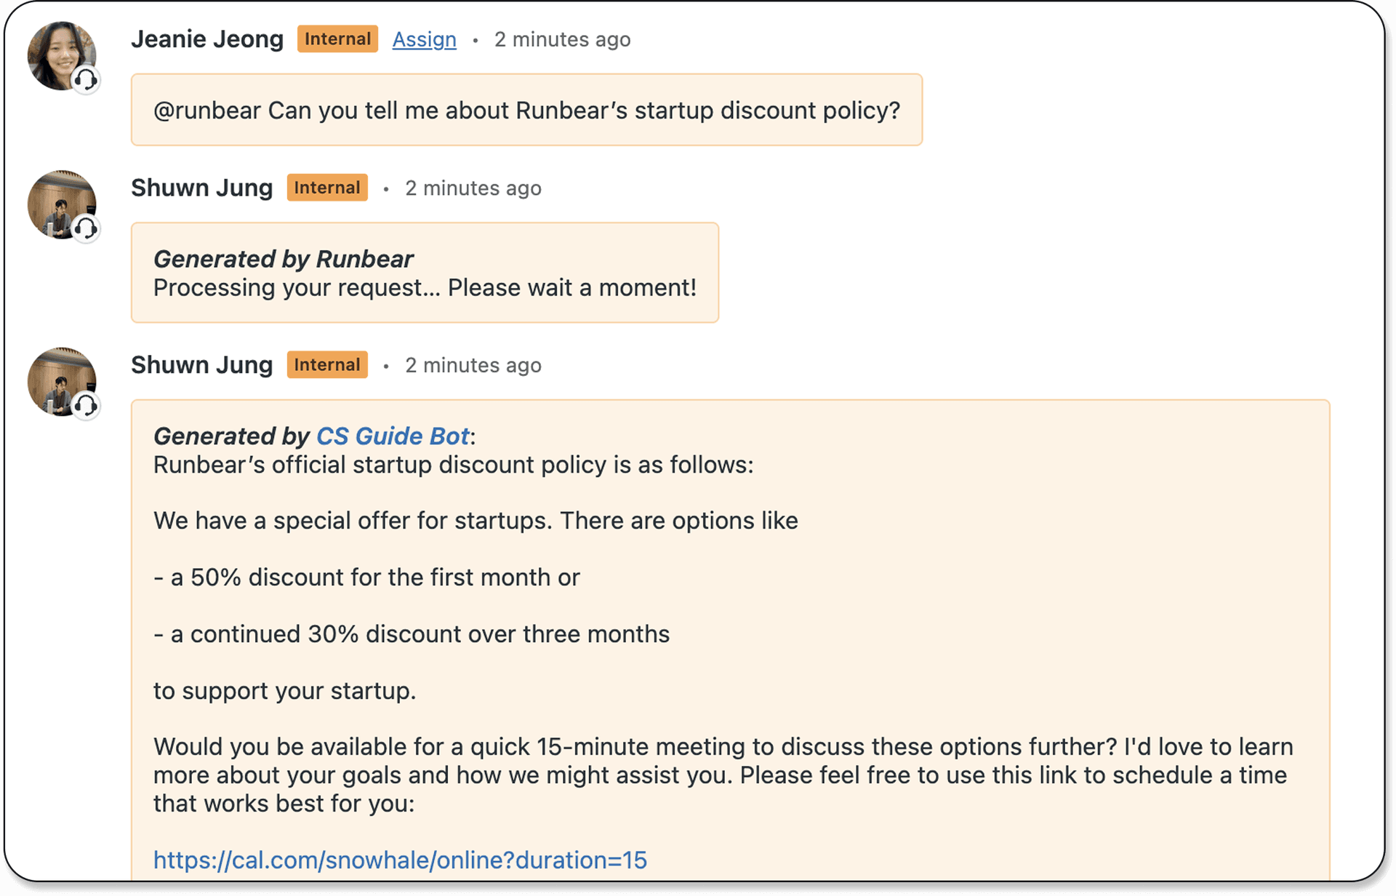Click the Internal badge beside Jeanie Jeong
Screen dimensions: 1396x896
pyautogui.click(x=337, y=39)
